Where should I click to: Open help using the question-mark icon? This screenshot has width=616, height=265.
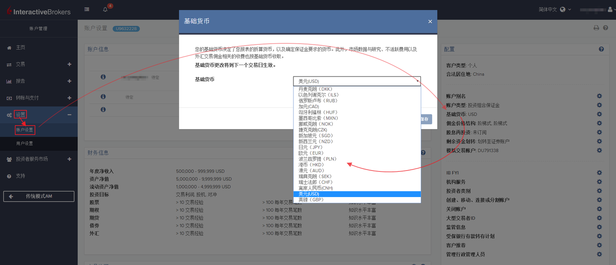coord(606,27)
